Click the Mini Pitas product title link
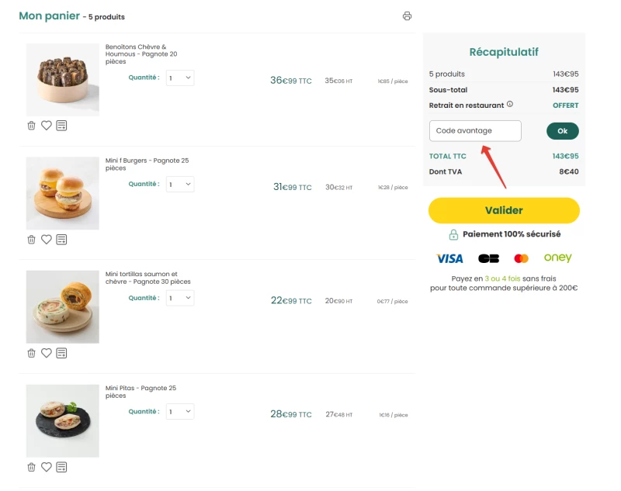Viewport: 621px width, 491px height. [141, 392]
